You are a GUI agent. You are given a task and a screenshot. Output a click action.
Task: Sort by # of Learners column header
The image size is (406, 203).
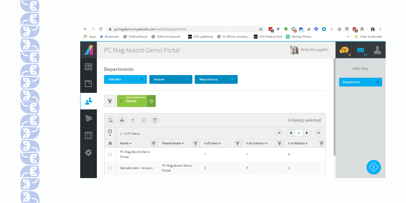257,143
